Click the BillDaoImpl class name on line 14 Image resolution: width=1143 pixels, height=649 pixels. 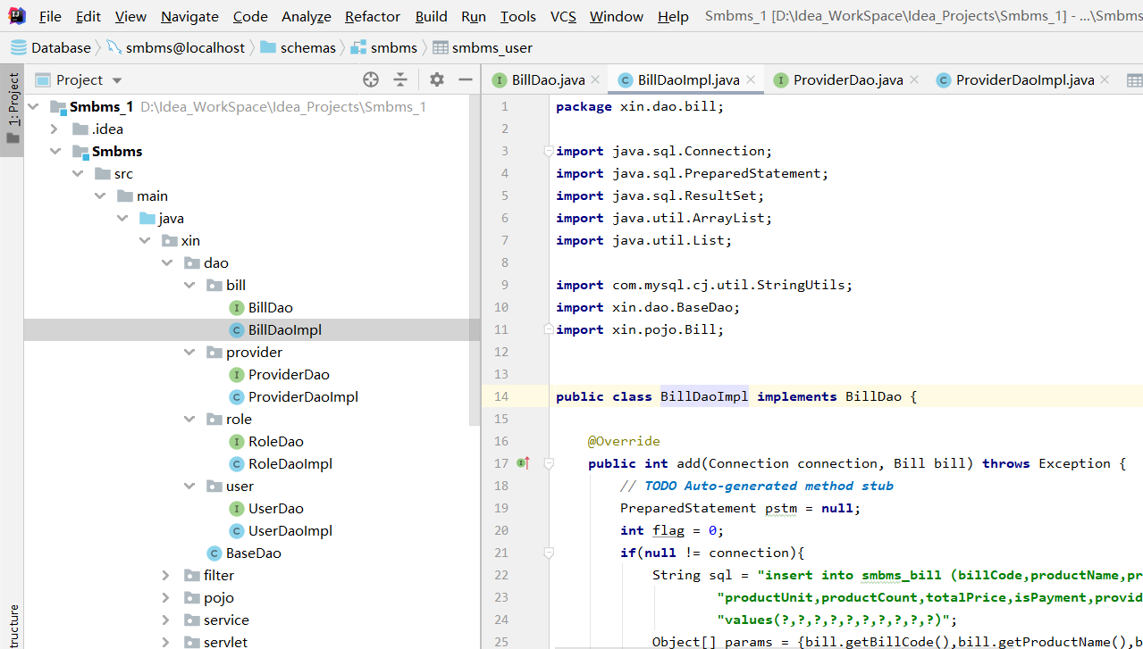704,396
